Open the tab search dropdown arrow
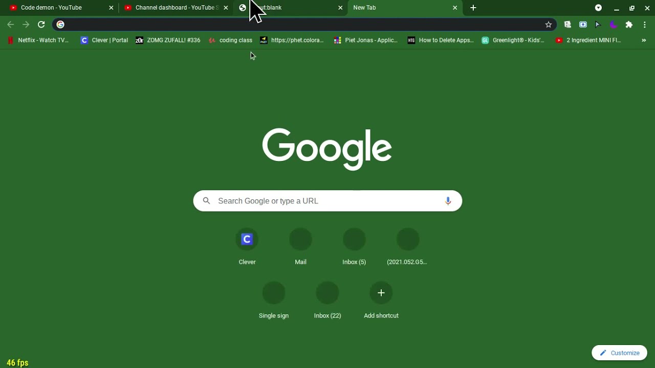 pyautogui.click(x=598, y=8)
